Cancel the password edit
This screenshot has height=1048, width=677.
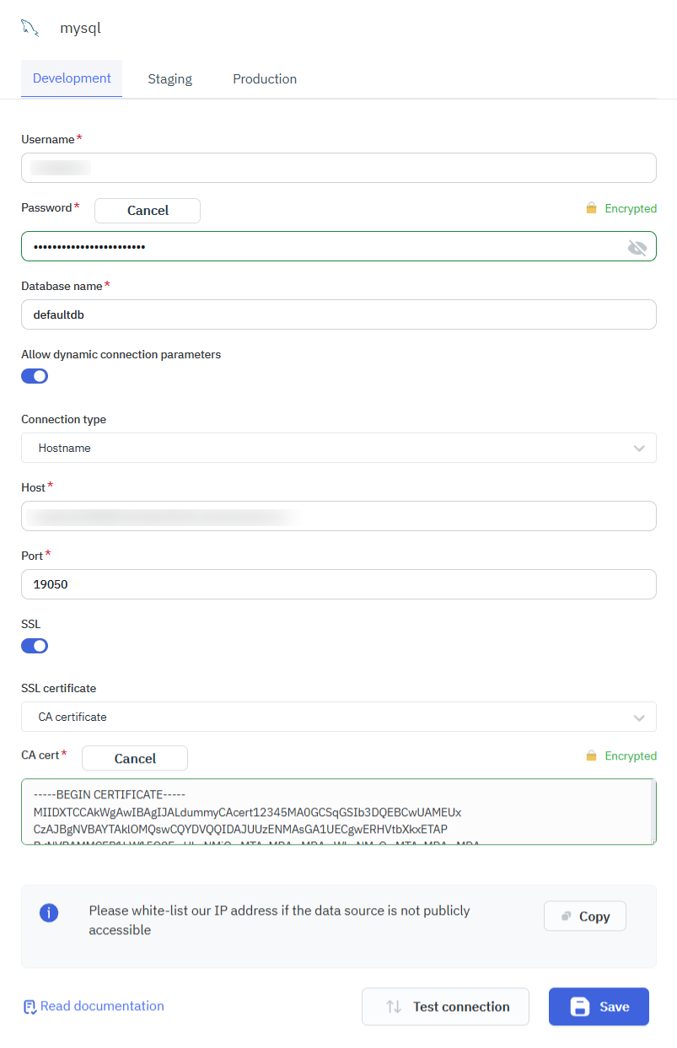pyautogui.click(x=147, y=210)
